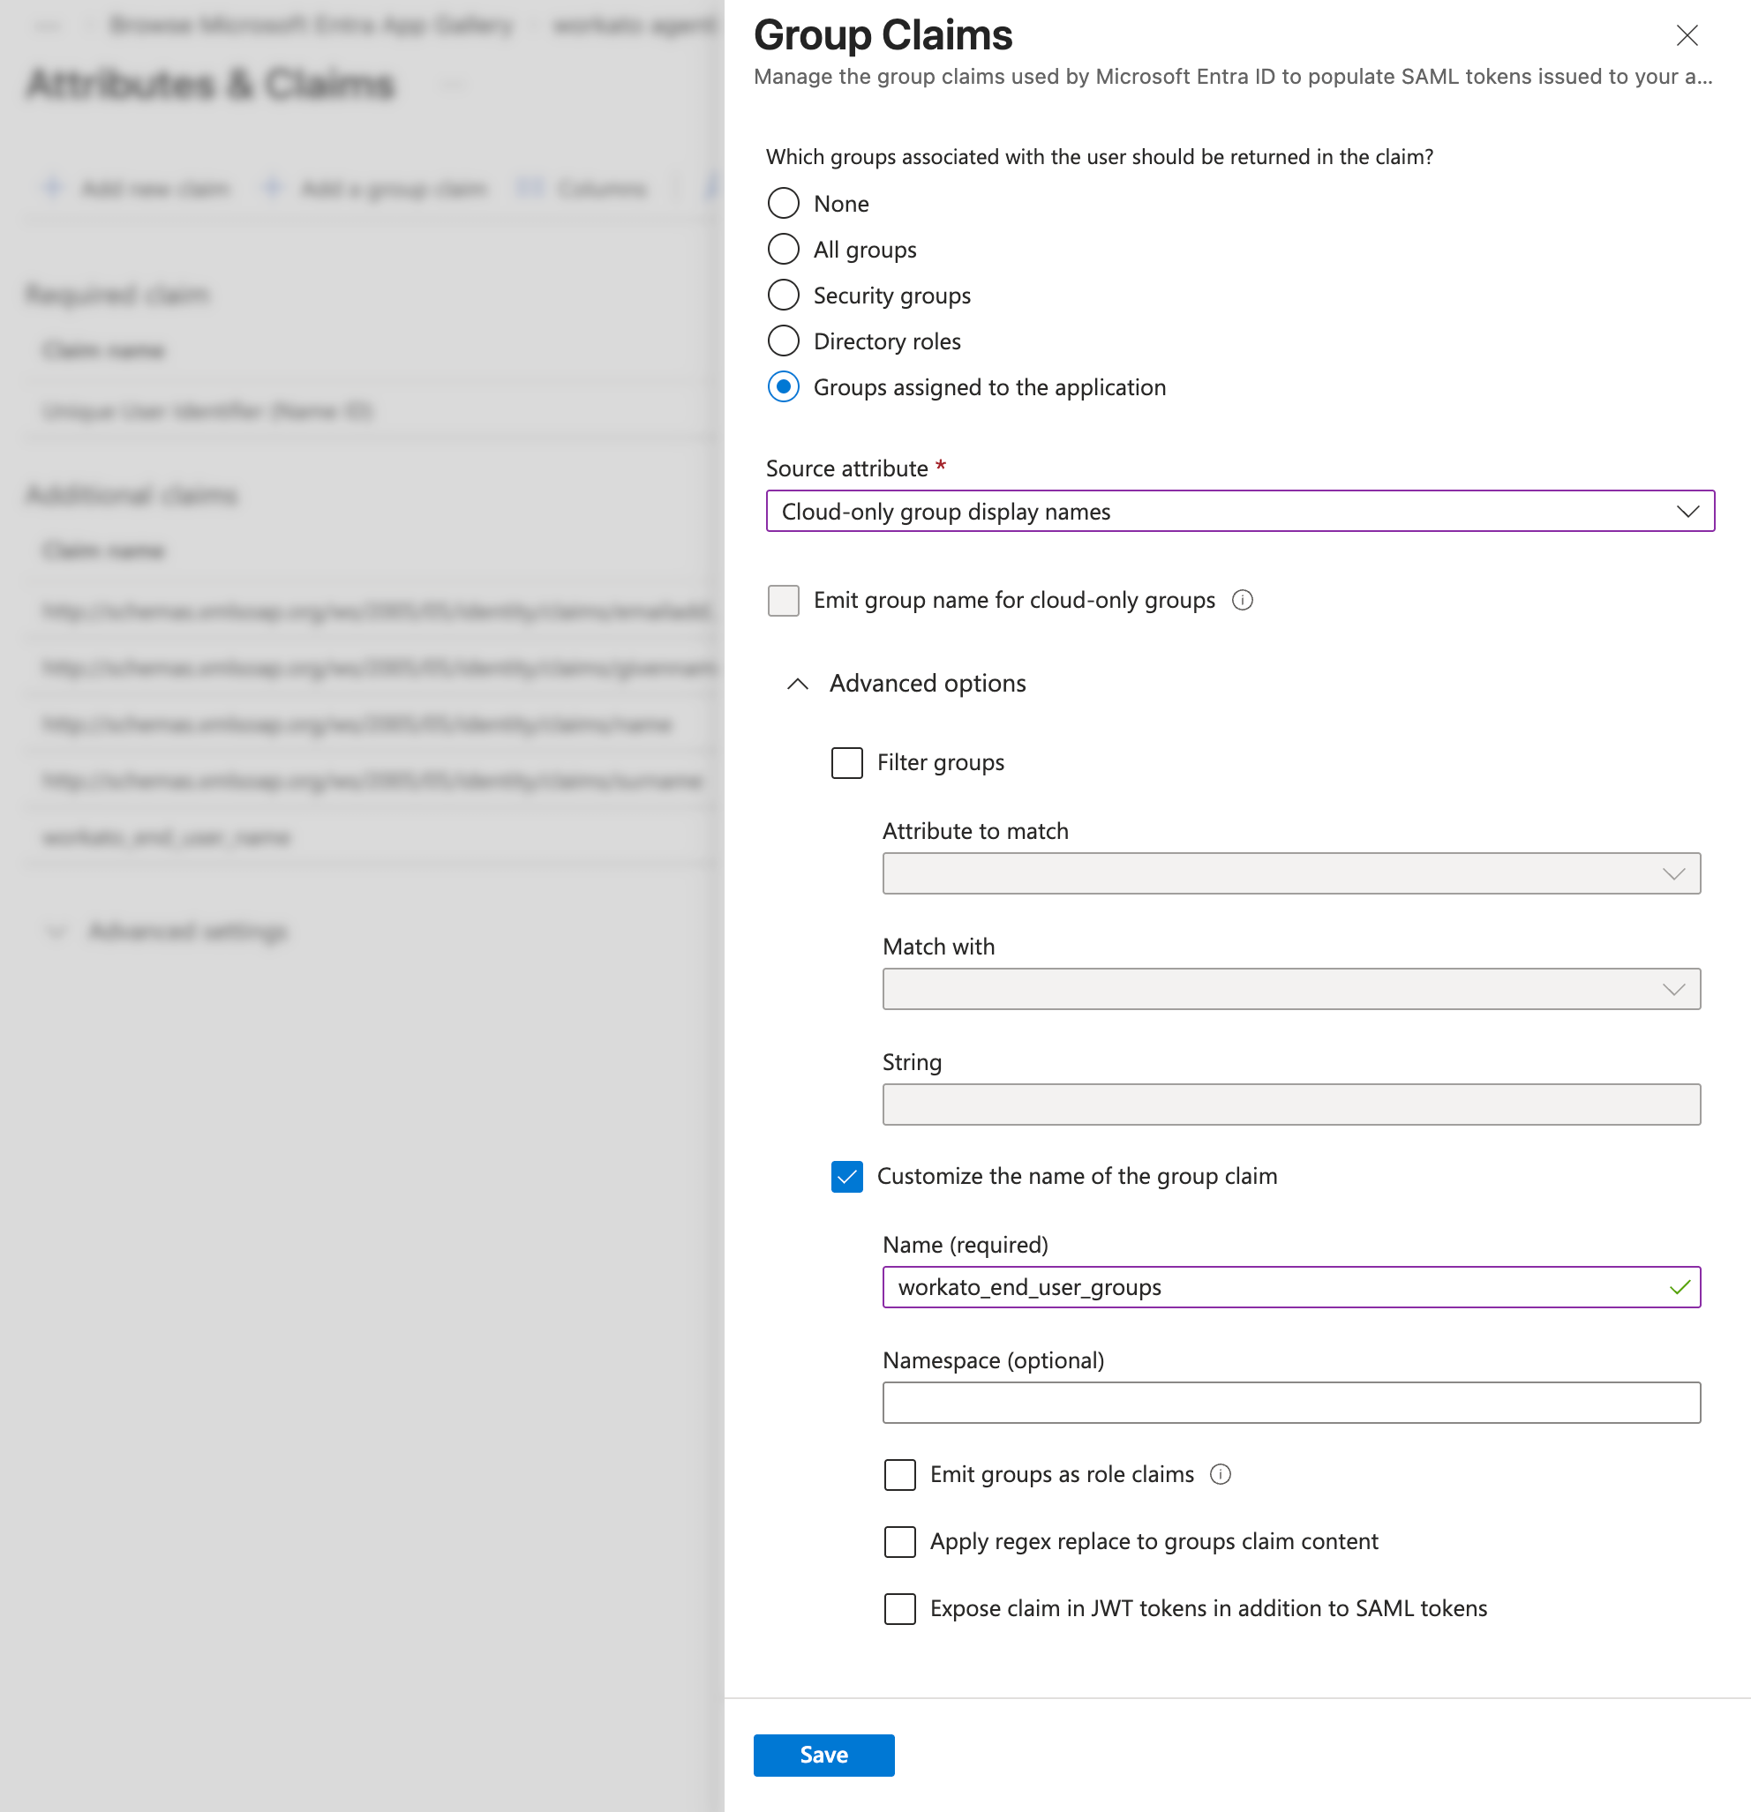The height and width of the screenshot is (1812, 1751).
Task: Click the Save button
Action: (x=823, y=1754)
